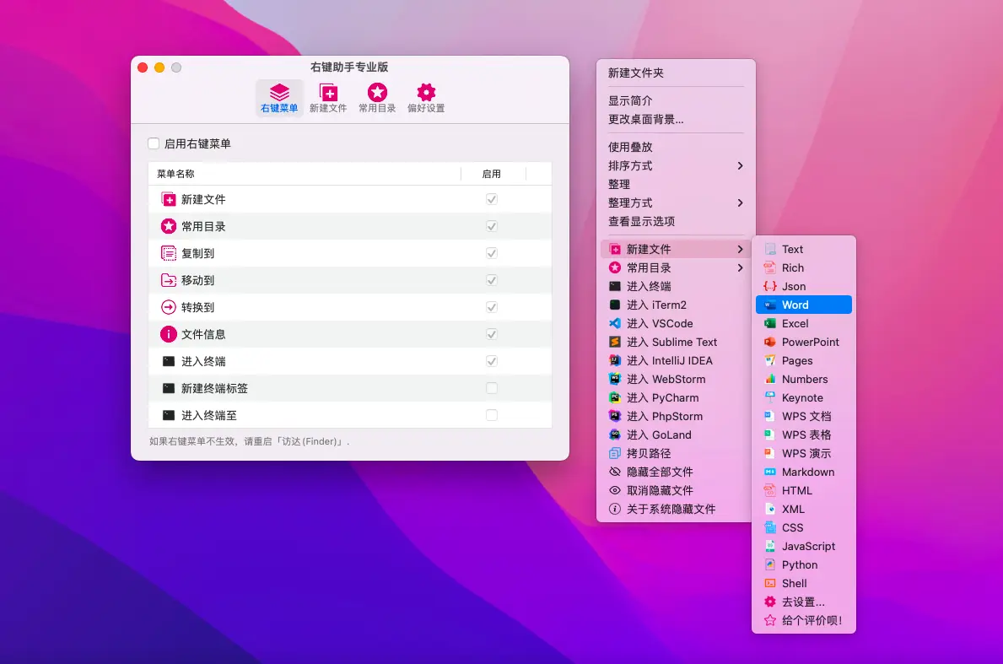The height and width of the screenshot is (664, 1003).
Task: Click the 文件信息 info icon in list
Action: click(x=169, y=334)
